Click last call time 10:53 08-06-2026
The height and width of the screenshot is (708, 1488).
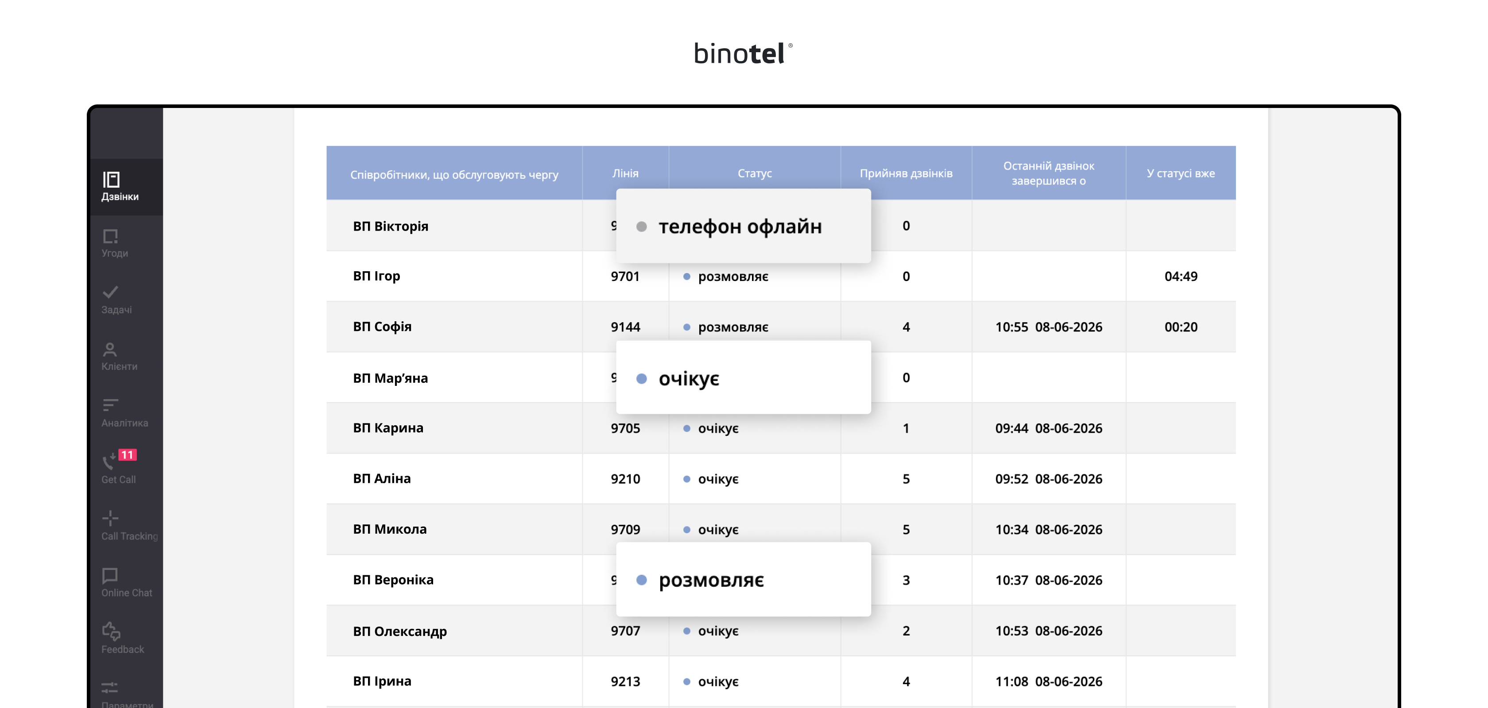(x=1048, y=631)
